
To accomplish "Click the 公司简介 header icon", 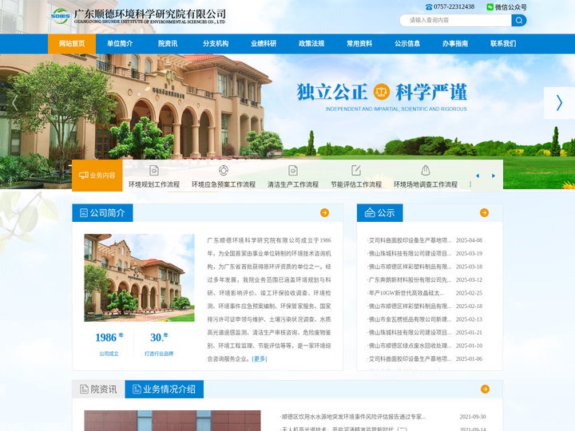I will click(x=84, y=213).
